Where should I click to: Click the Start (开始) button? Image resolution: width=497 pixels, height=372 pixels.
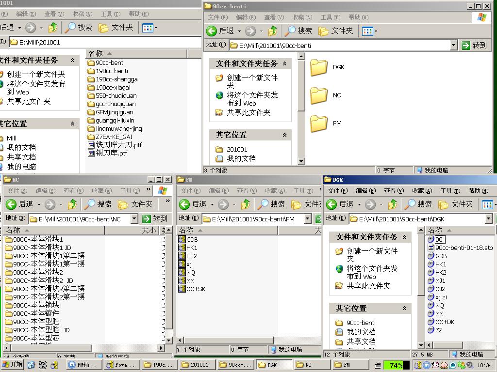(x=13, y=365)
